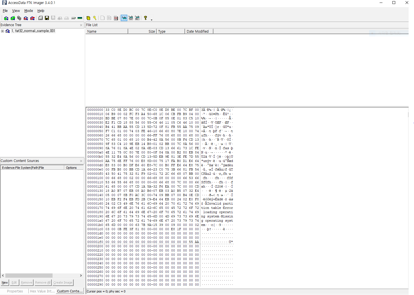Click 'g operating syst' ASCII text
This screenshot has height=295, width=414.
[x=217, y=221]
